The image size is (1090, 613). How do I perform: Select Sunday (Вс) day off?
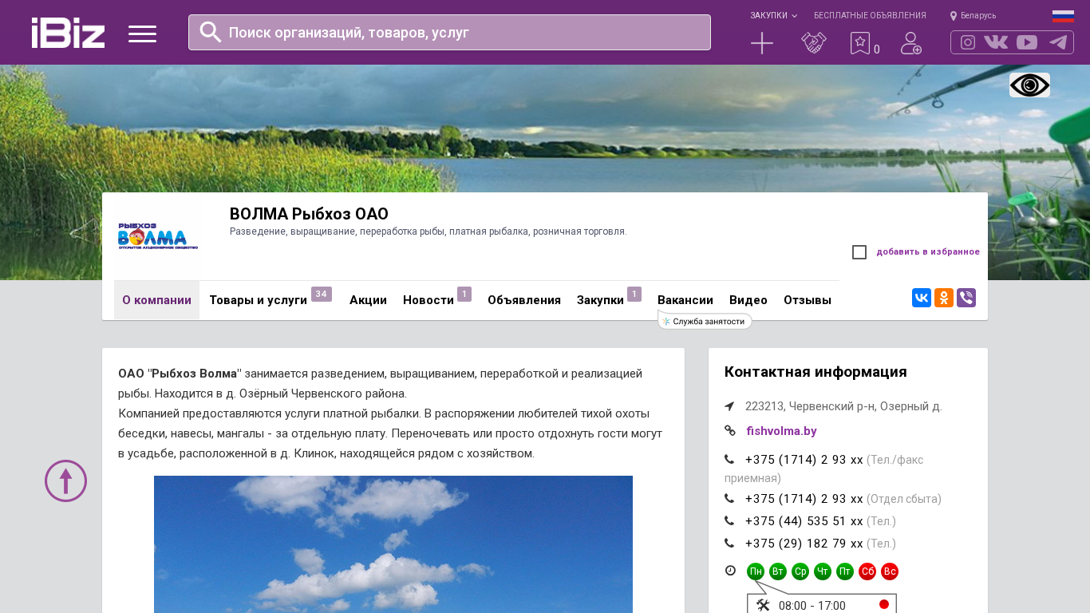tap(890, 571)
